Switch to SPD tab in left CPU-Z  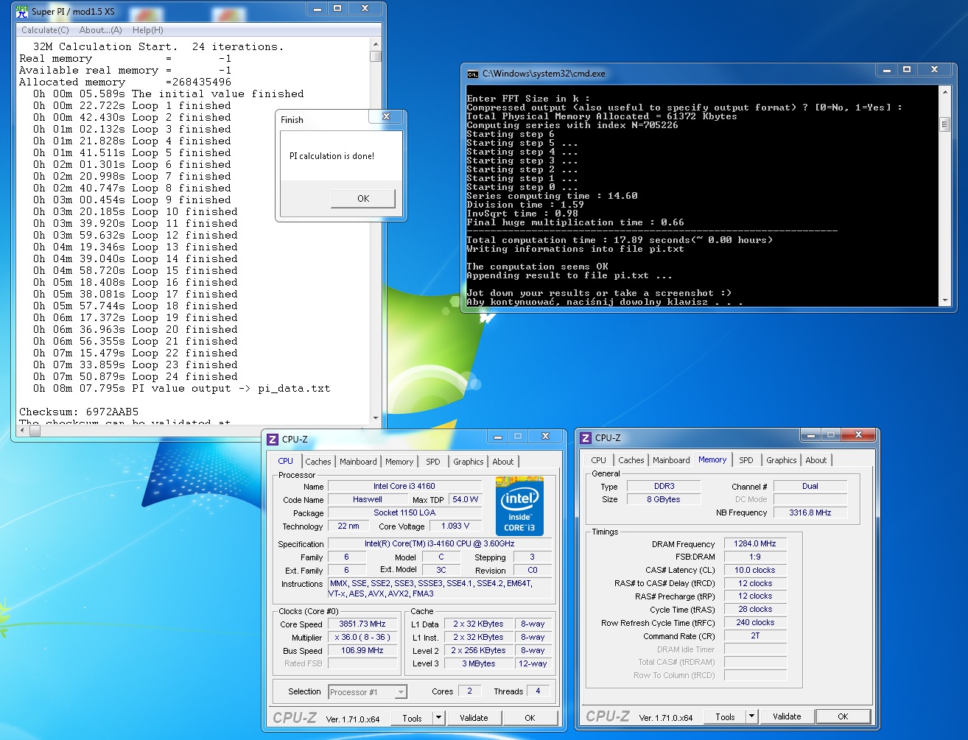pos(433,462)
